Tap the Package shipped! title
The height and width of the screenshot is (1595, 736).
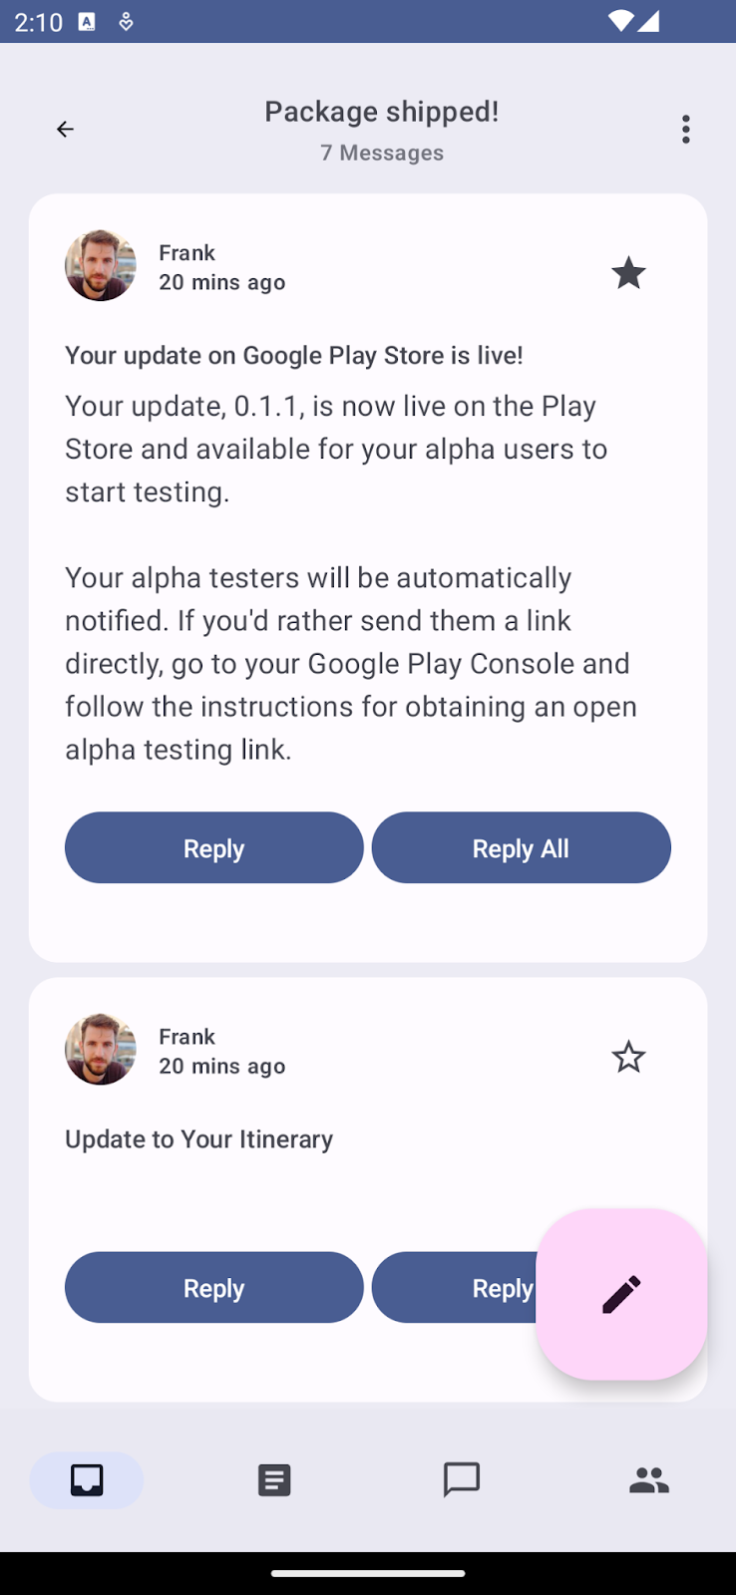point(381,112)
